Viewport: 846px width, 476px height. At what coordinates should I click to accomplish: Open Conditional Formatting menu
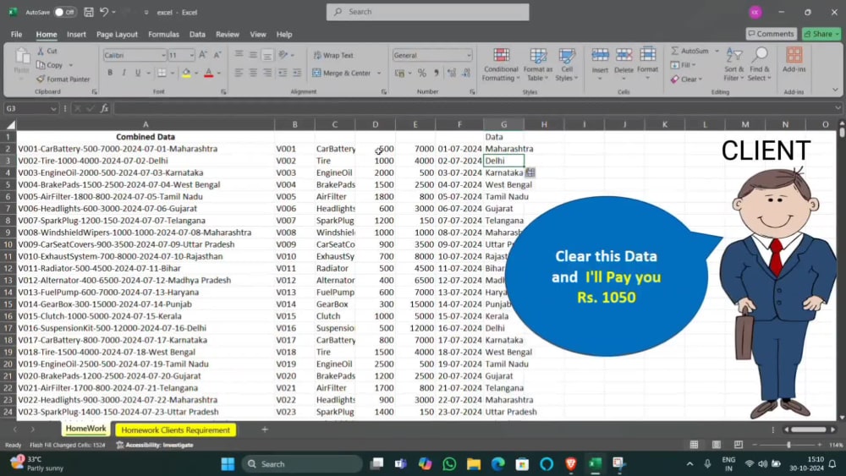tap(501, 65)
